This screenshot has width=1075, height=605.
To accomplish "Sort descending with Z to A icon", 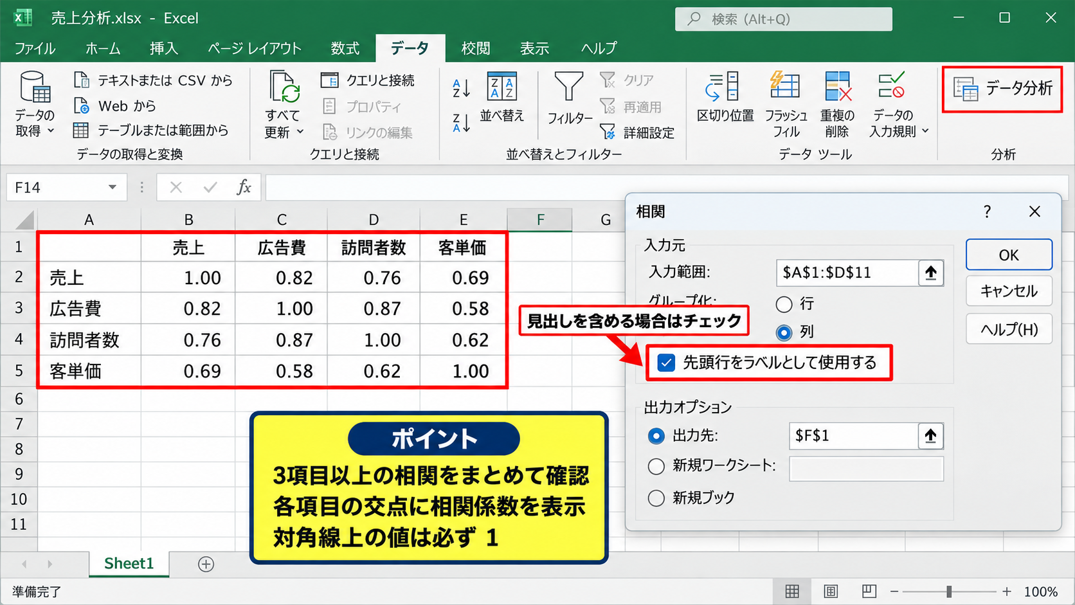I will click(462, 122).
